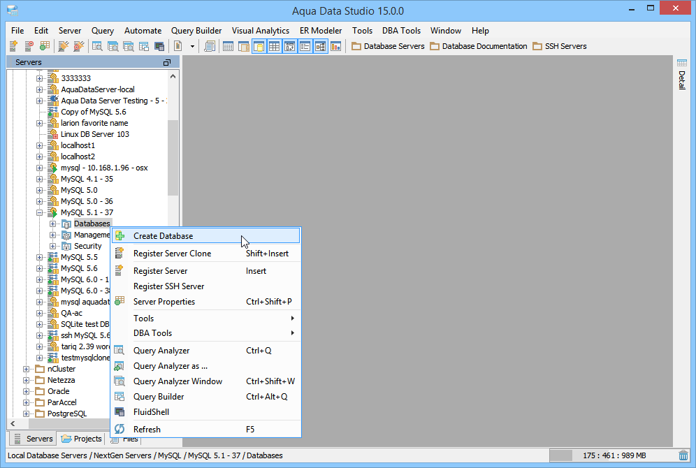Open the ER Modeler menu

(321, 31)
